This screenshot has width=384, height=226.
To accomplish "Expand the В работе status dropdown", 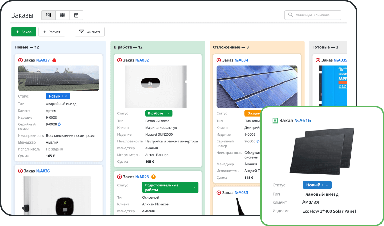I will (168, 113).
